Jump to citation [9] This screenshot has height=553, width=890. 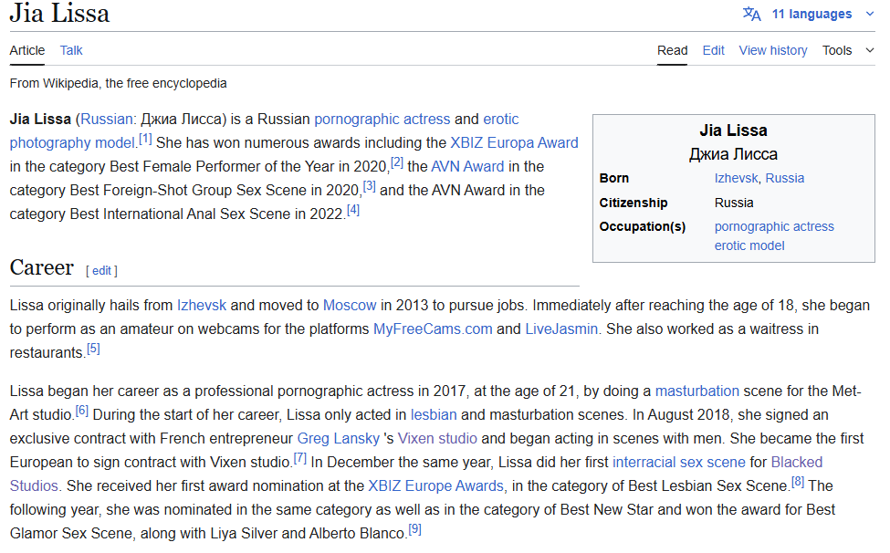point(415,529)
